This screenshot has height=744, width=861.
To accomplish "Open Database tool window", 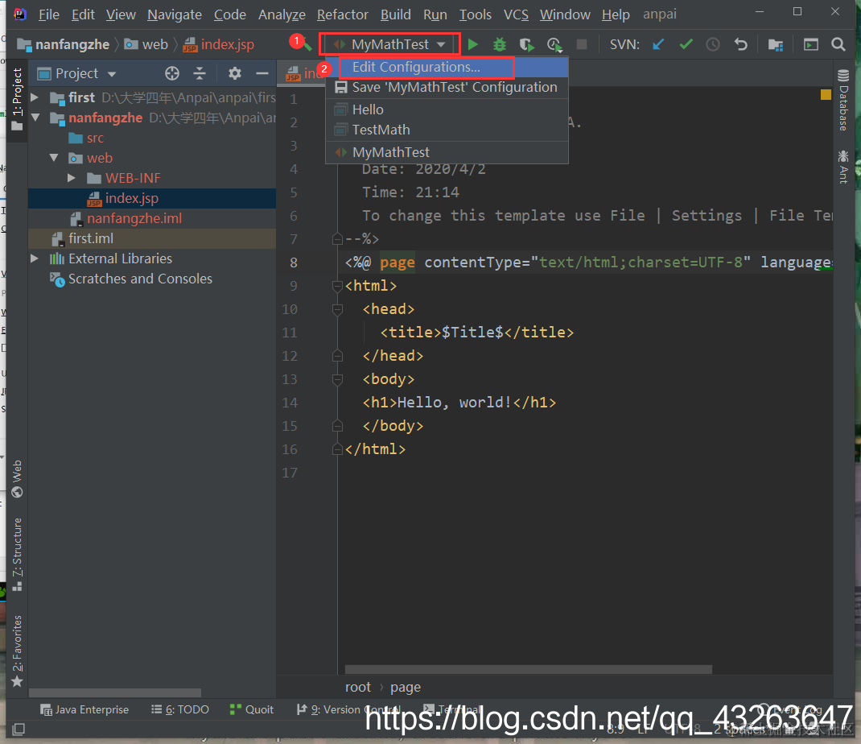I will point(843,101).
